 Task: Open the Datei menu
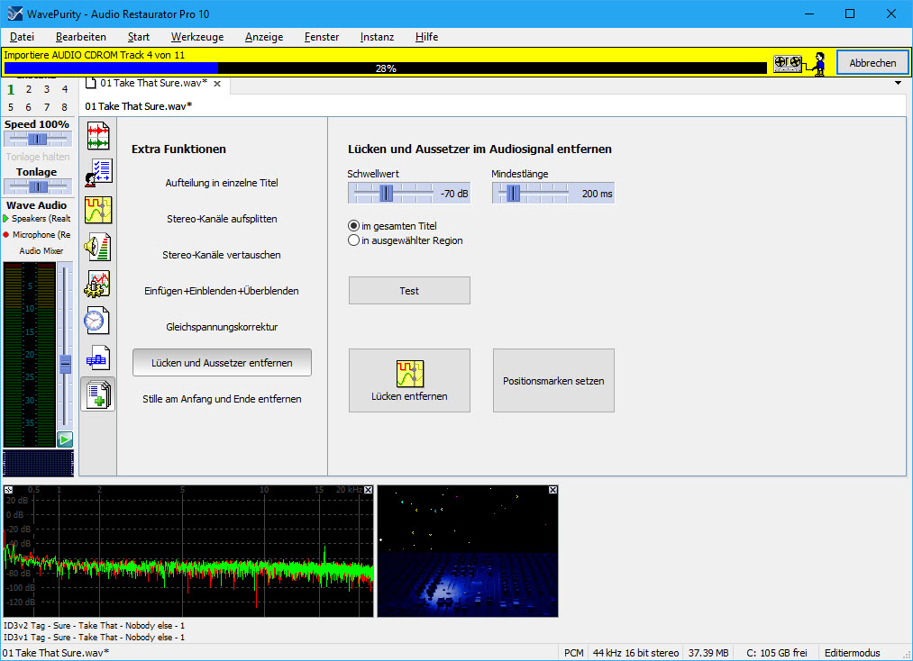point(23,37)
